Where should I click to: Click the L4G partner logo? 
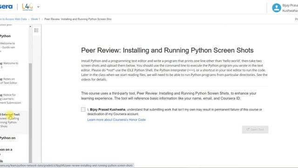(x=27, y=7)
